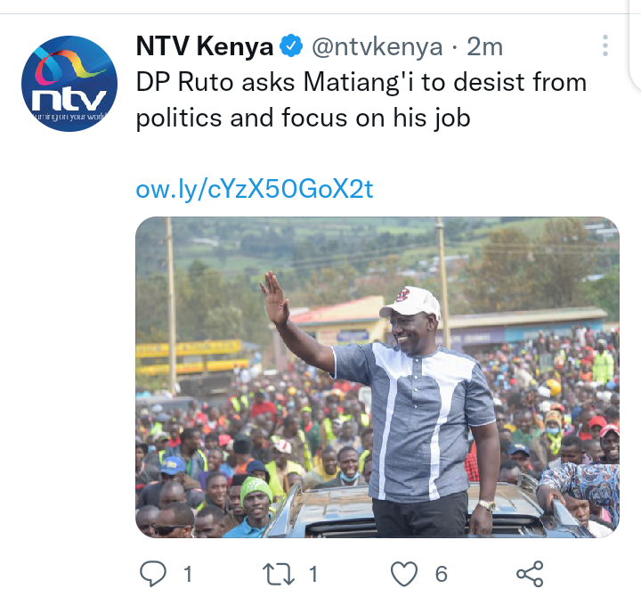Click the retweet arrows icon

coord(279,574)
